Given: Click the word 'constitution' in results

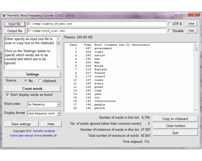Looking at the screenshot, I should point(105,101).
